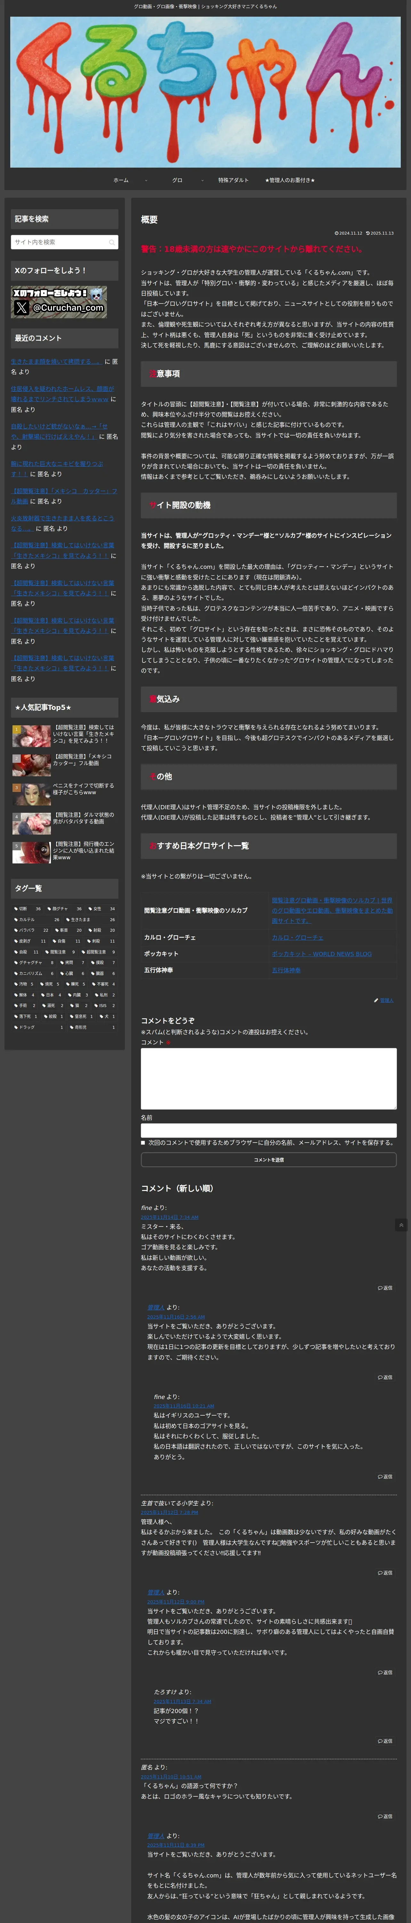Image resolution: width=411 pixels, height=1923 pixels.
Task: Open recent comment about メキシコ カッター フル動画
Action: [x=63, y=496]
